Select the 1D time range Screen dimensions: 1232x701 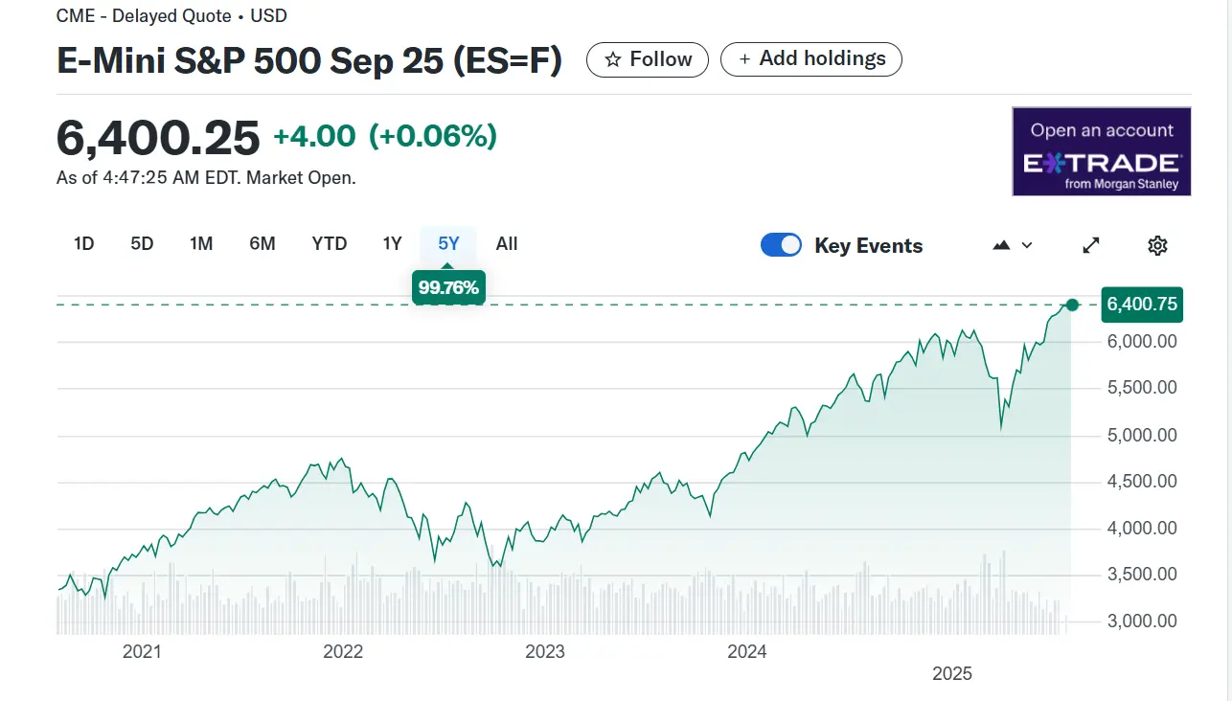84,244
